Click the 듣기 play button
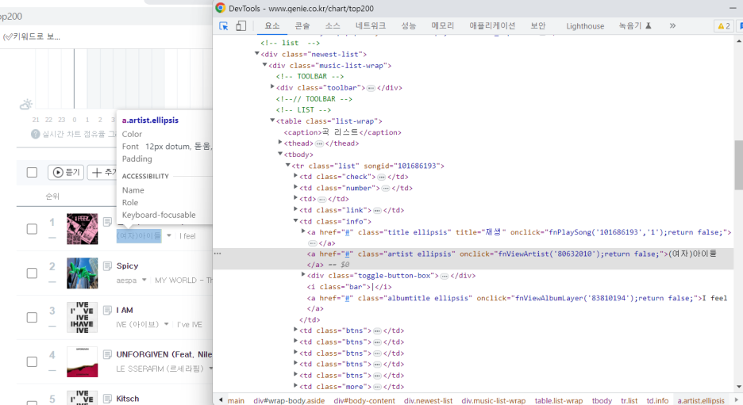This screenshot has width=743, height=405. [x=66, y=173]
